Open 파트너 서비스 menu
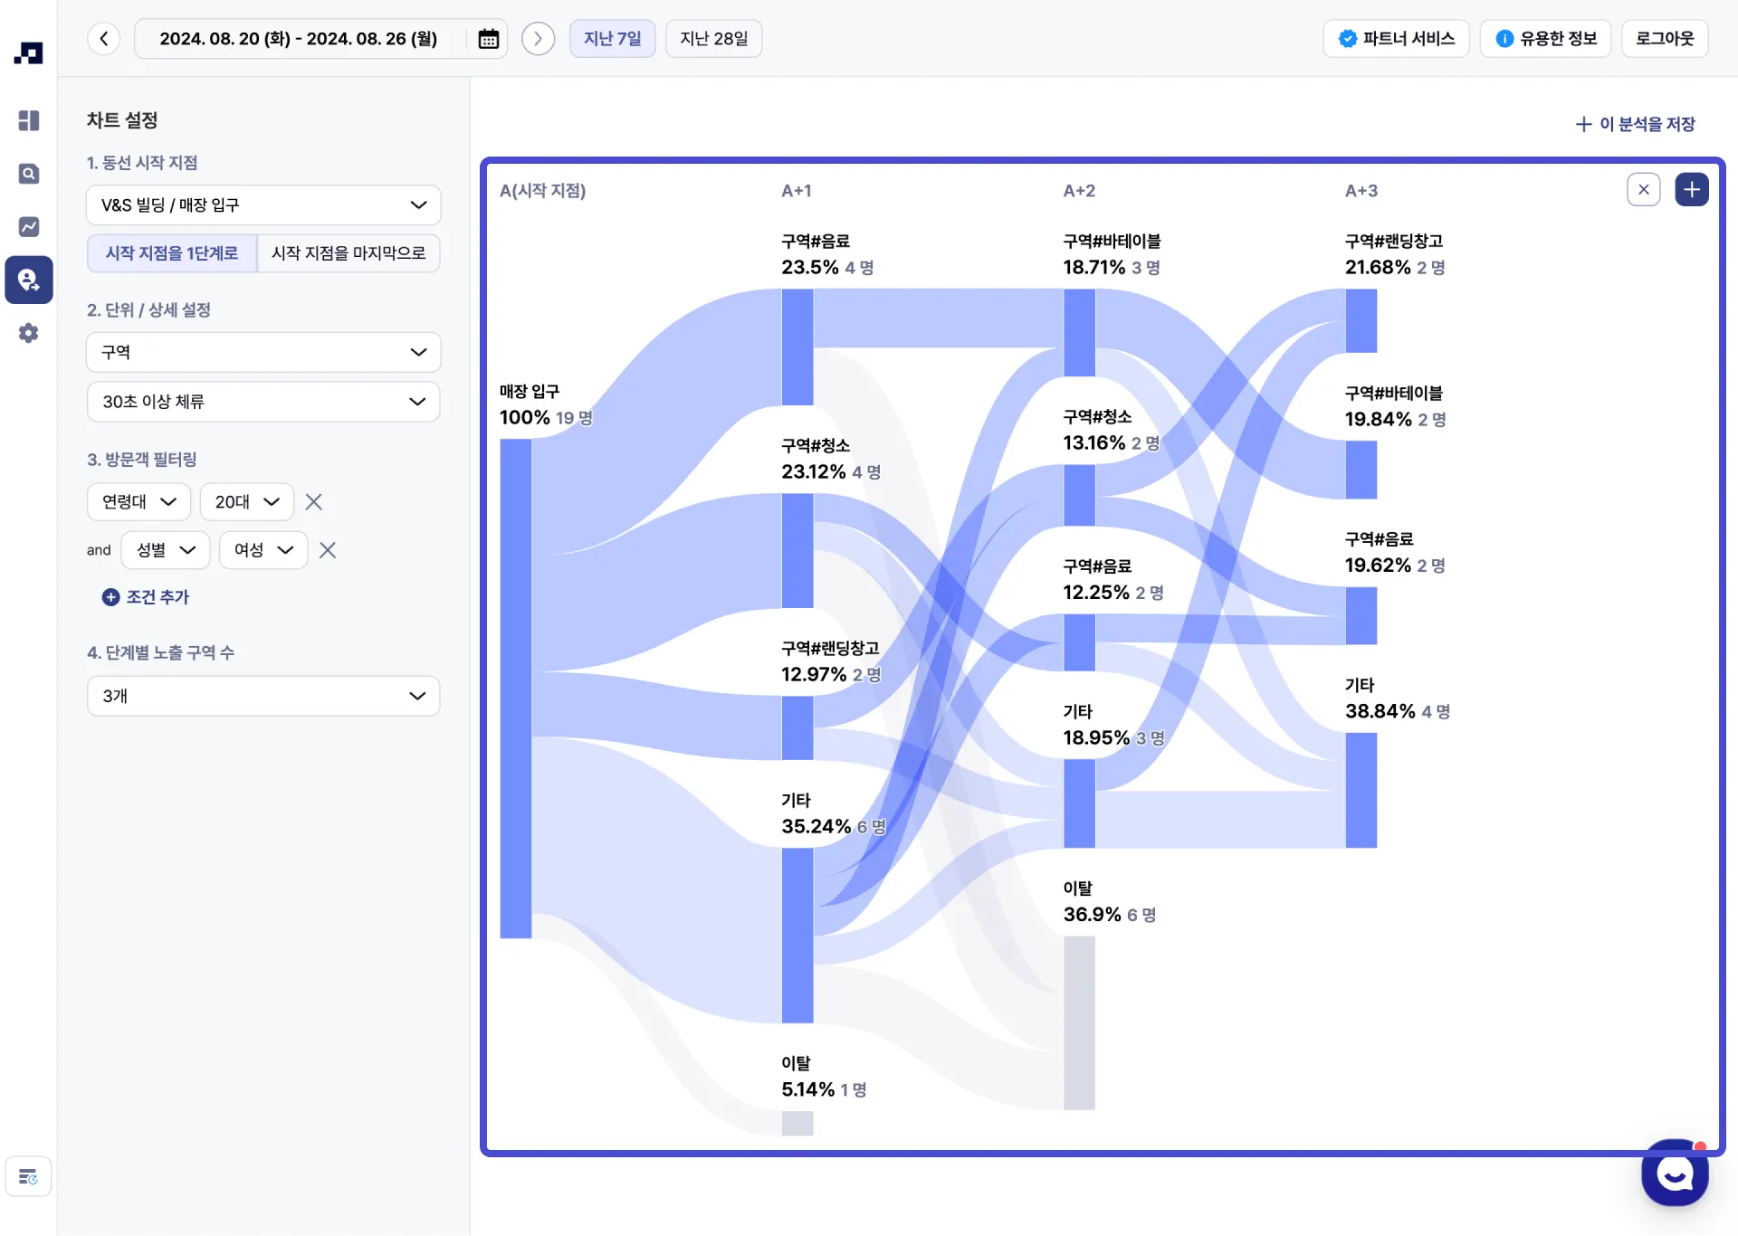Image resolution: width=1738 pixels, height=1236 pixels. pos(1396,39)
